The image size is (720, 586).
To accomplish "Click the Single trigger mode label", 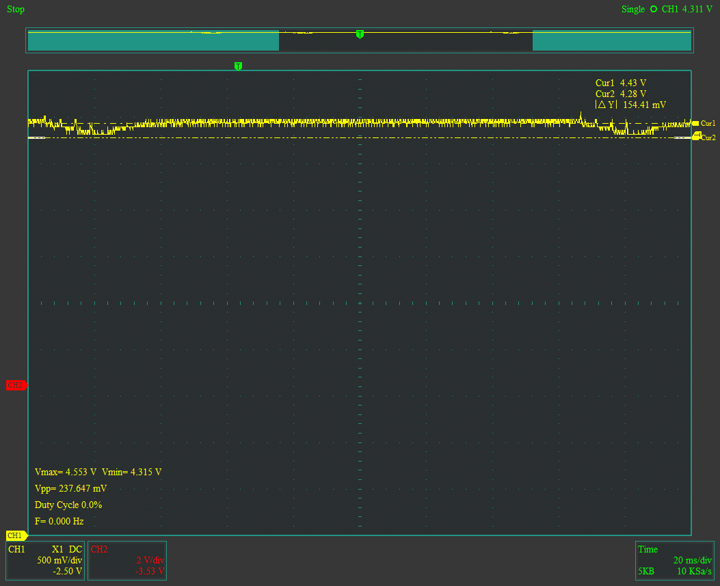I will click(x=632, y=9).
